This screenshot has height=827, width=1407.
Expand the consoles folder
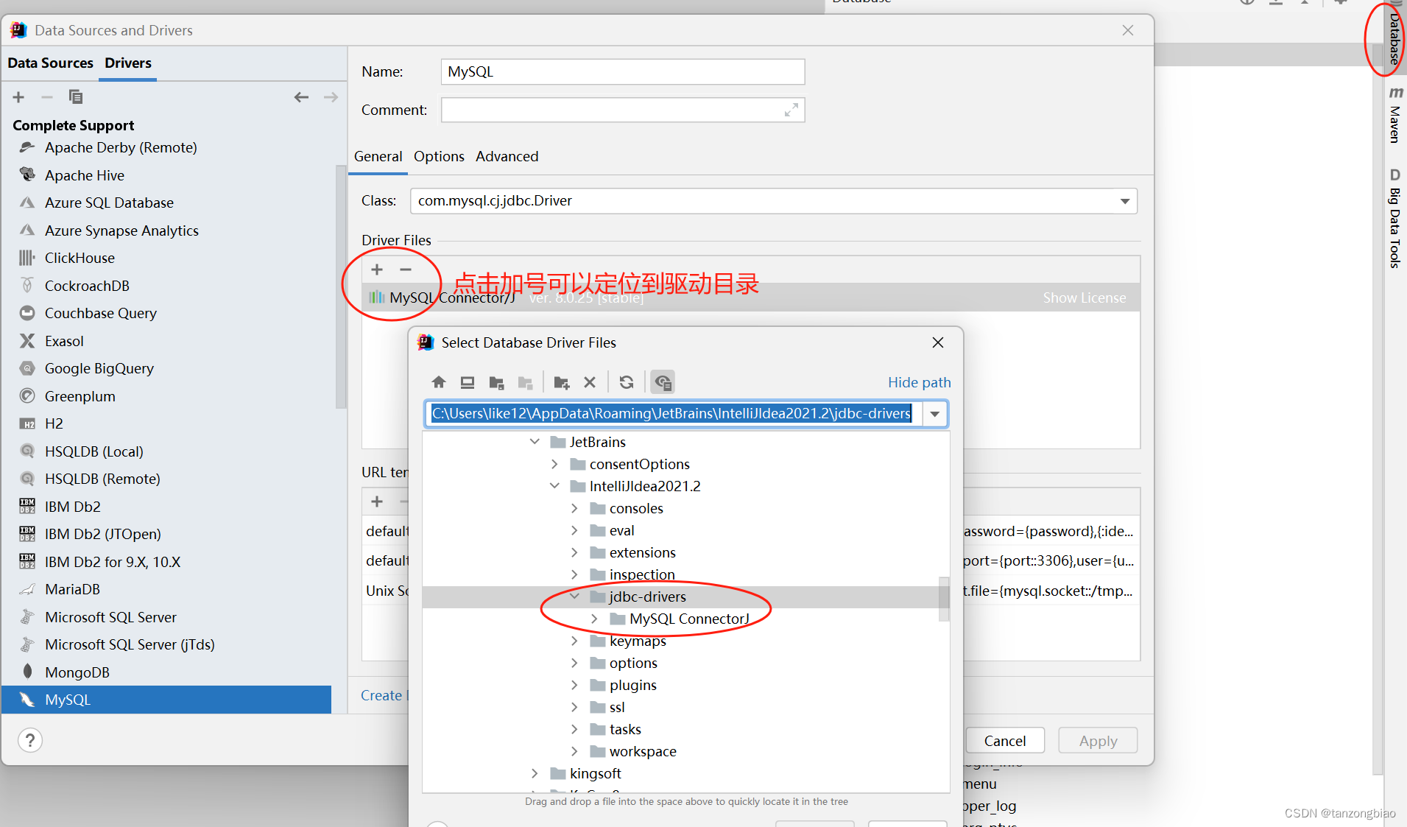click(x=575, y=508)
